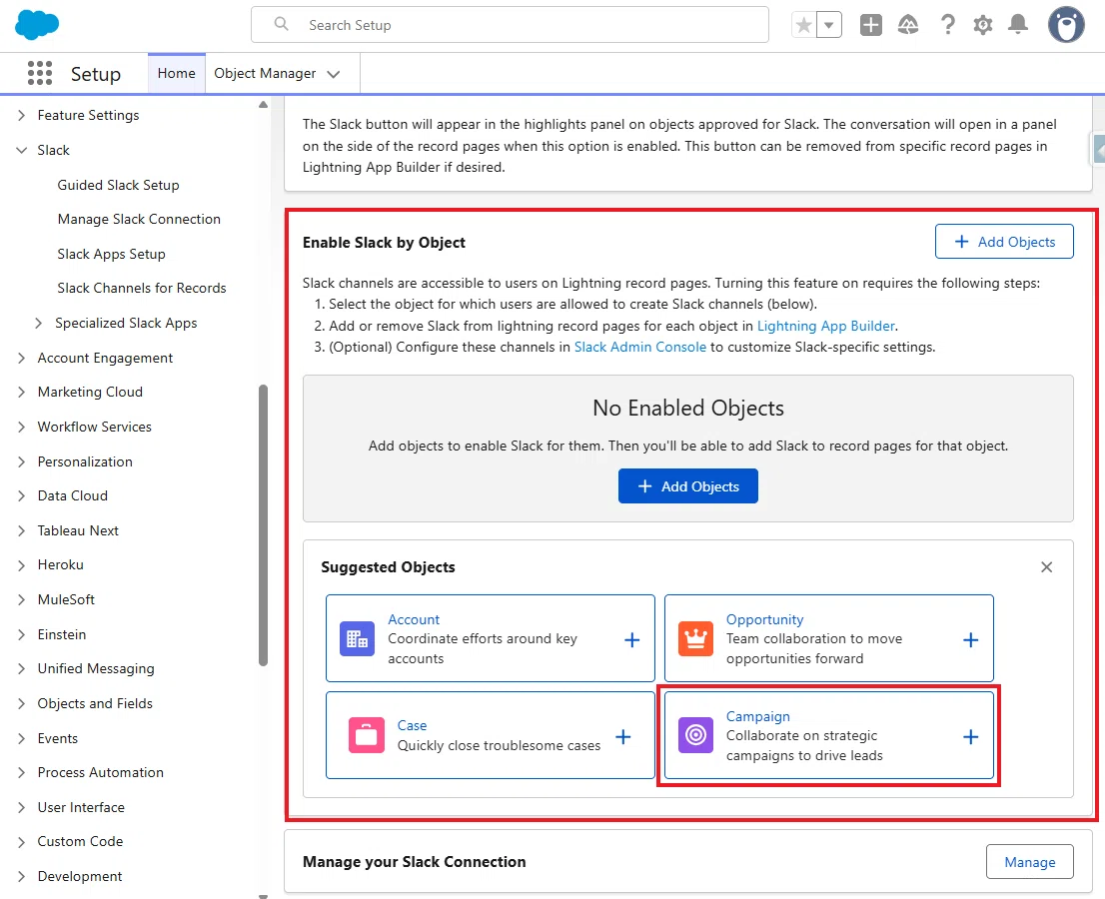Expand Development section
1105x899 pixels.
tap(22, 876)
